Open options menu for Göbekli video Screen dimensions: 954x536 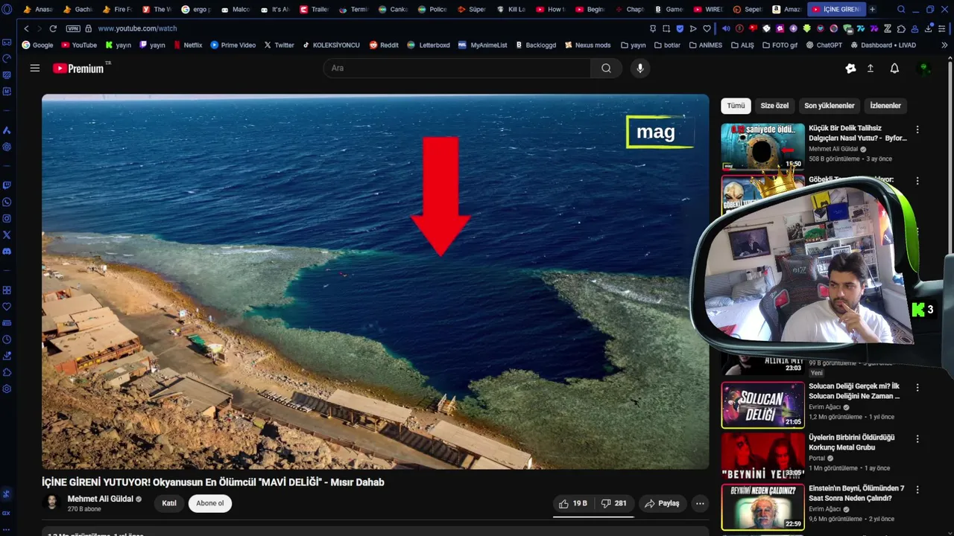pos(917,181)
